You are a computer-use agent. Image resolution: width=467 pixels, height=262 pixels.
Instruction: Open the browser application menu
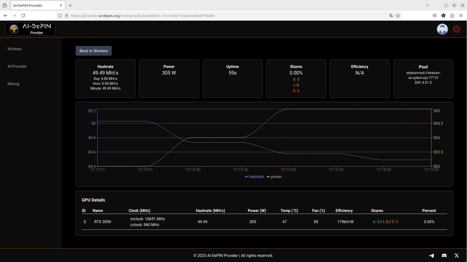point(461,16)
